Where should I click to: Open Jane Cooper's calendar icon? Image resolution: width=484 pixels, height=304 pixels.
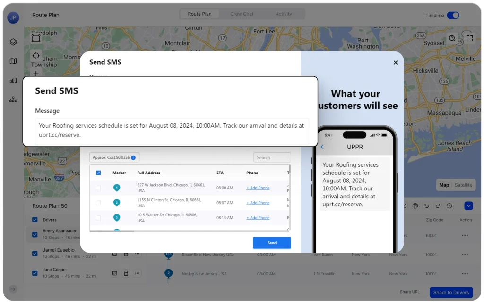coord(114,273)
